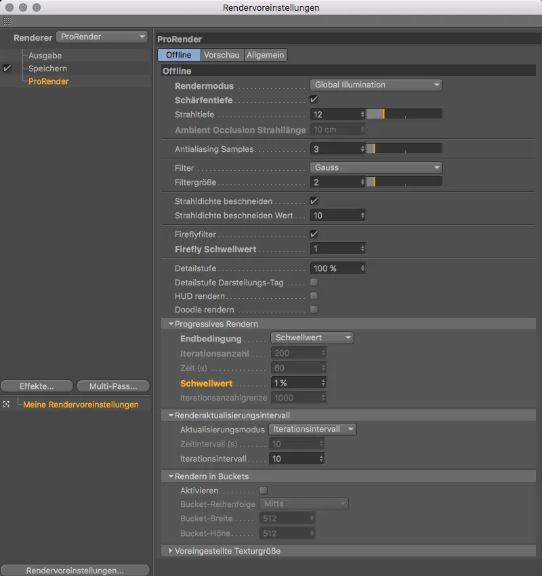Click stepper arrows of Iterationsintervall field
This screenshot has height=576, width=542.
coord(321,459)
